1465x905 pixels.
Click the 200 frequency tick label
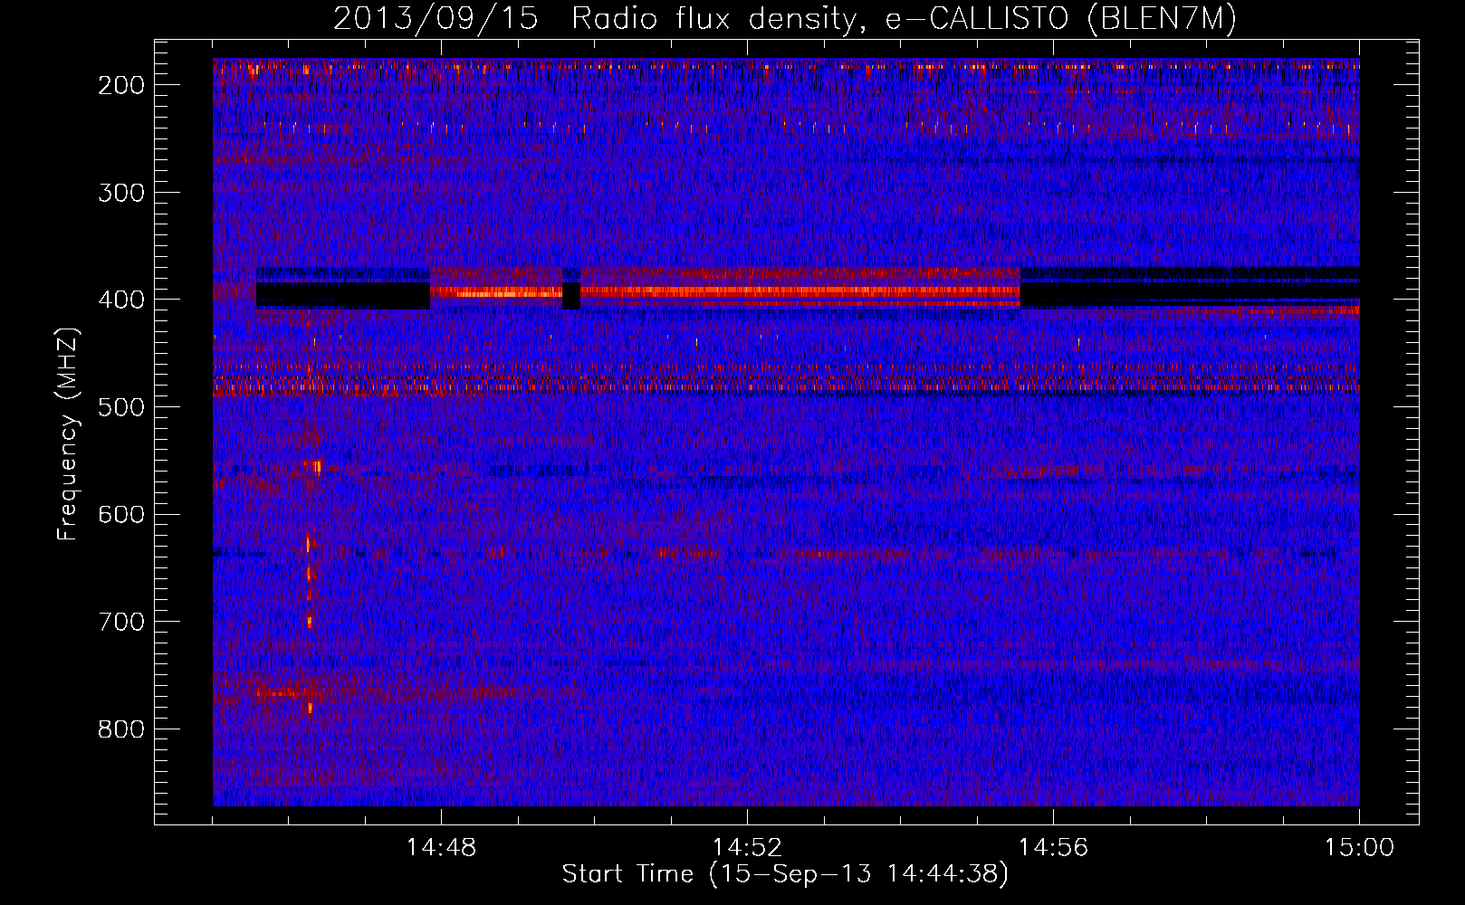(120, 85)
